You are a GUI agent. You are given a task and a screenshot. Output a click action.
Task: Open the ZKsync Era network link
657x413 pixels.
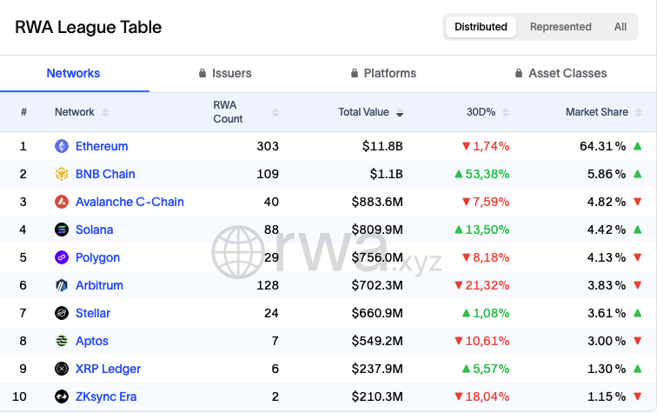tap(106, 396)
